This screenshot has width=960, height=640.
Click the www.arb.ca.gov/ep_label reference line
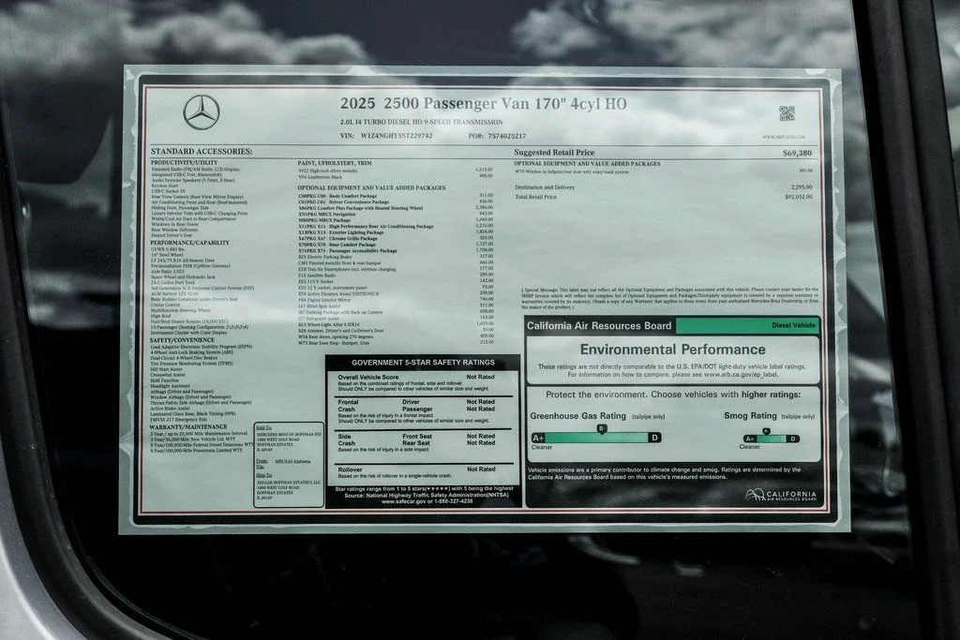(672, 375)
